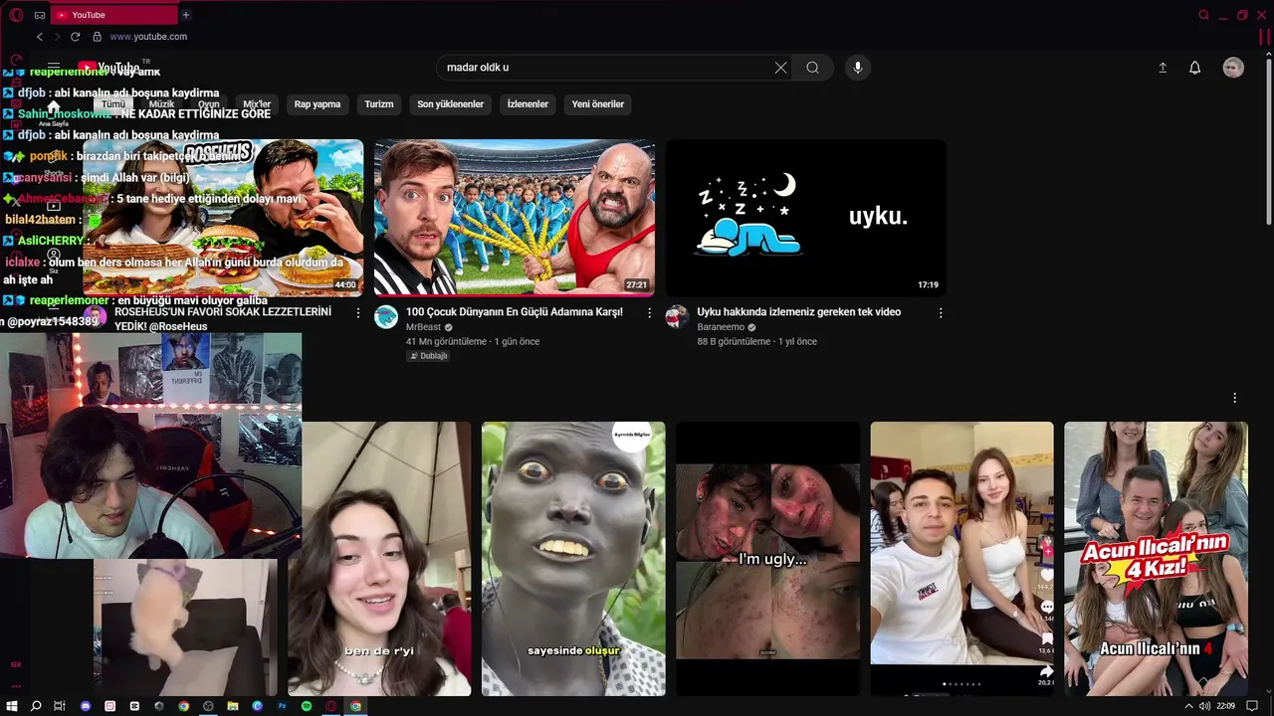Open account avatar menu
The image size is (1274, 716).
[1233, 68]
